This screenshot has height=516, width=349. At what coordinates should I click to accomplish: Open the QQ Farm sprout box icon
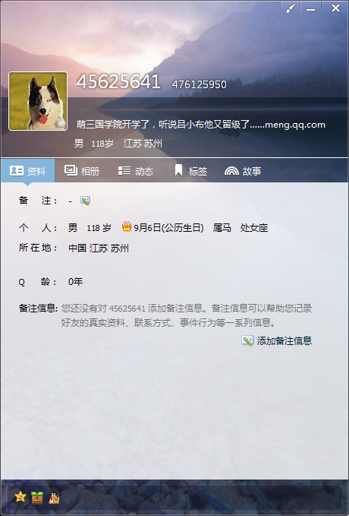click(x=37, y=497)
